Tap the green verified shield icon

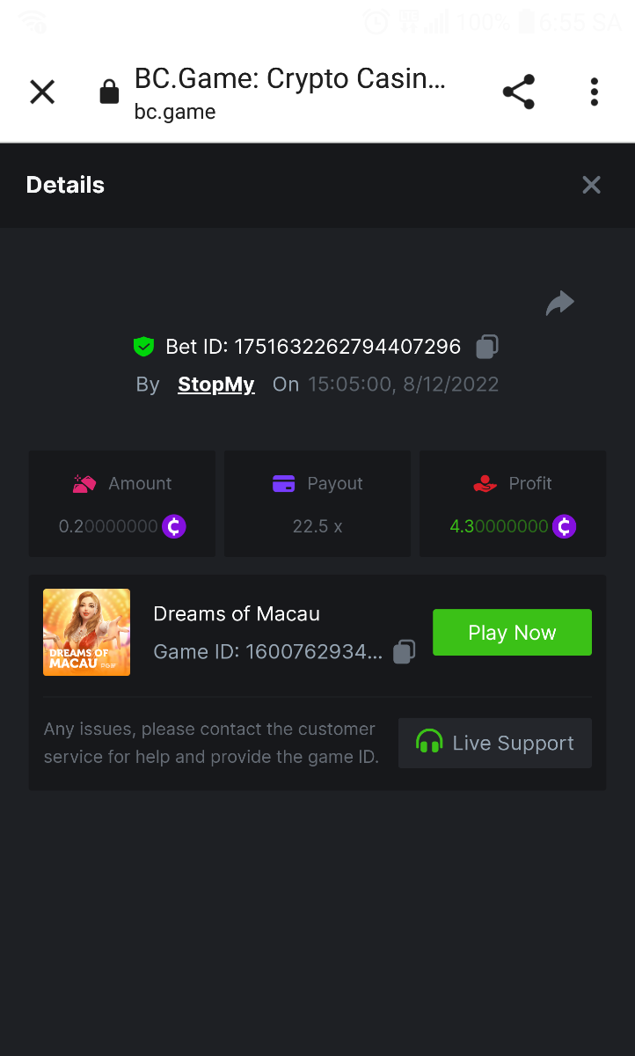tap(143, 347)
